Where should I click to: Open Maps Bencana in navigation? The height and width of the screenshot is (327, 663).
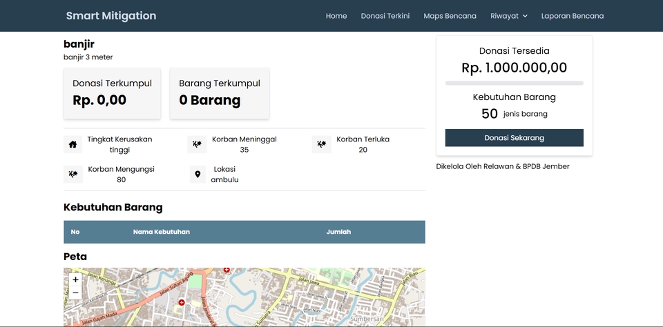[x=450, y=16]
